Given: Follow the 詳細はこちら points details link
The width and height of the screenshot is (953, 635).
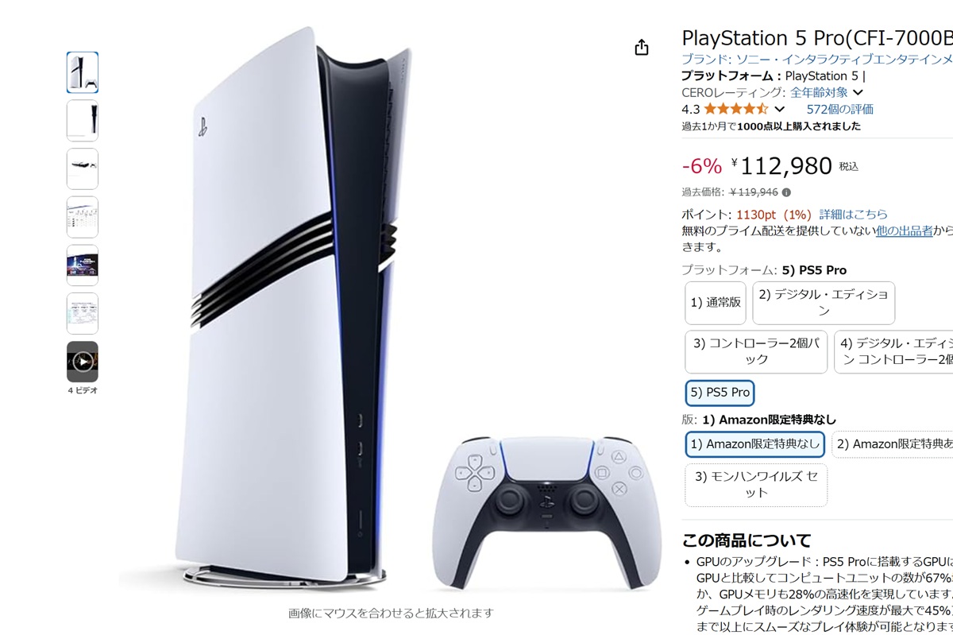Looking at the screenshot, I should (x=854, y=215).
